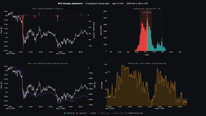Click the 'Price + long/short liquidations' chart title
Viewport: 206px width, 116px height.
coord(48,9)
